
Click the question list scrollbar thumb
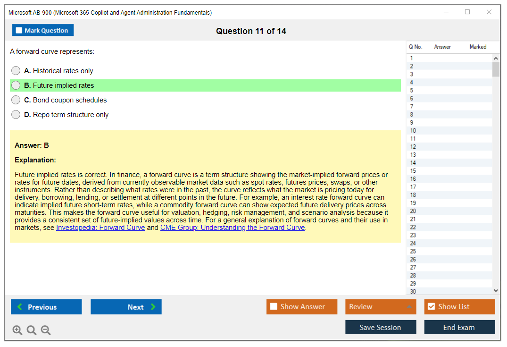tap(496, 69)
